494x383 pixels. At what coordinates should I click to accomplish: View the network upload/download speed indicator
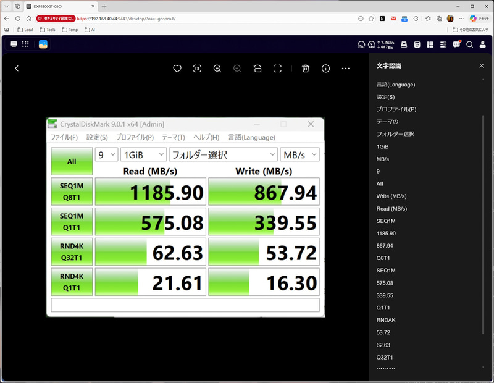tap(386, 44)
